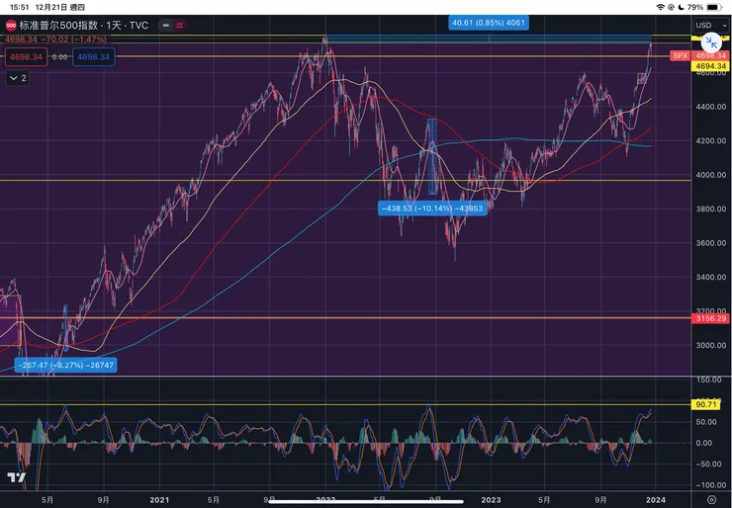Tap the Wi-Fi status icon

660,7
